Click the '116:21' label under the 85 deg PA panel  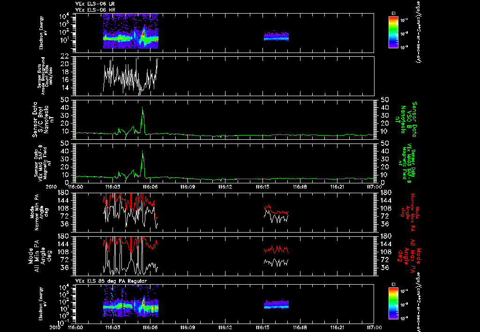tap(337, 327)
